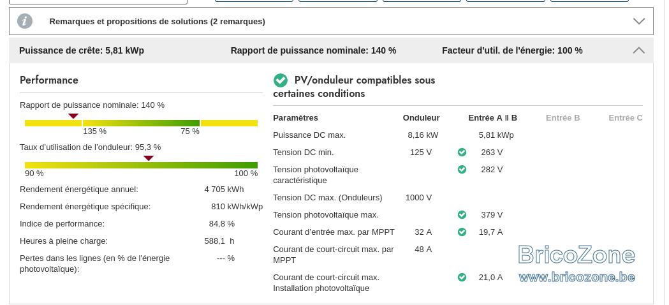The image size is (669, 305).
Task: Click the 263 V input voltage value
Action: point(492,152)
